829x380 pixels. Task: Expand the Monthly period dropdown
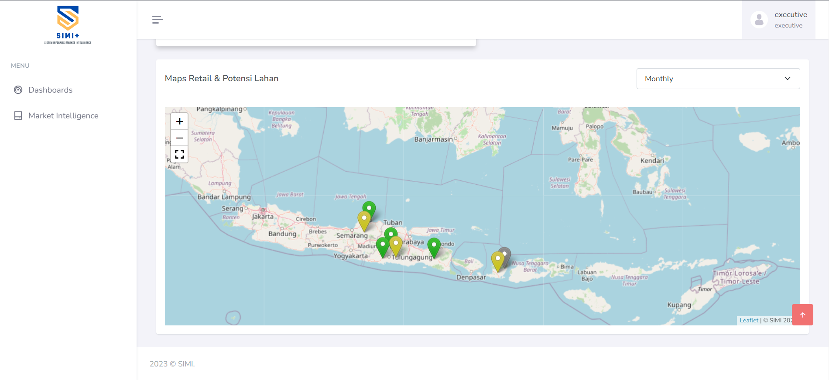[x=718, y=79]
